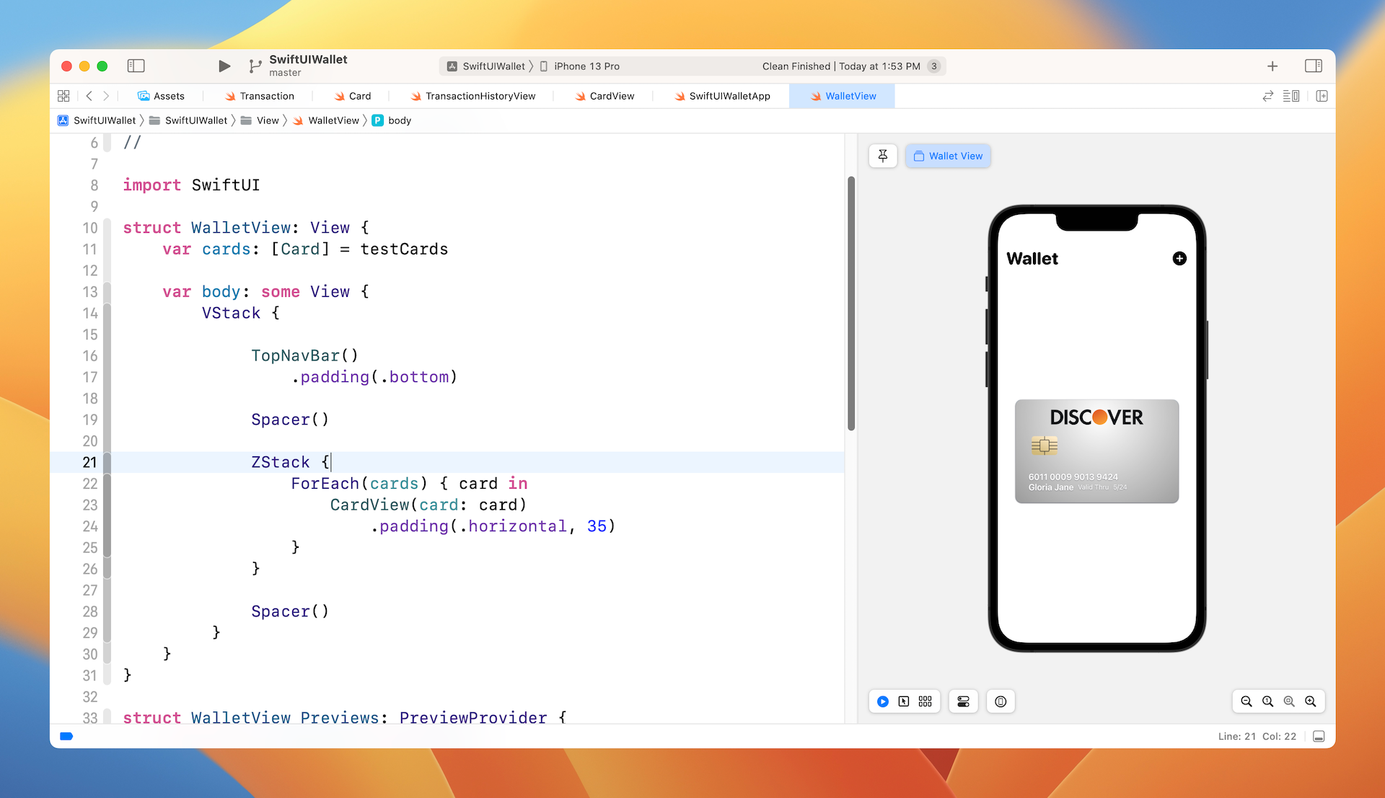Pin the canvas preview
The height and width of the screenshot is (798, 1385).
(x=883, y=156)
